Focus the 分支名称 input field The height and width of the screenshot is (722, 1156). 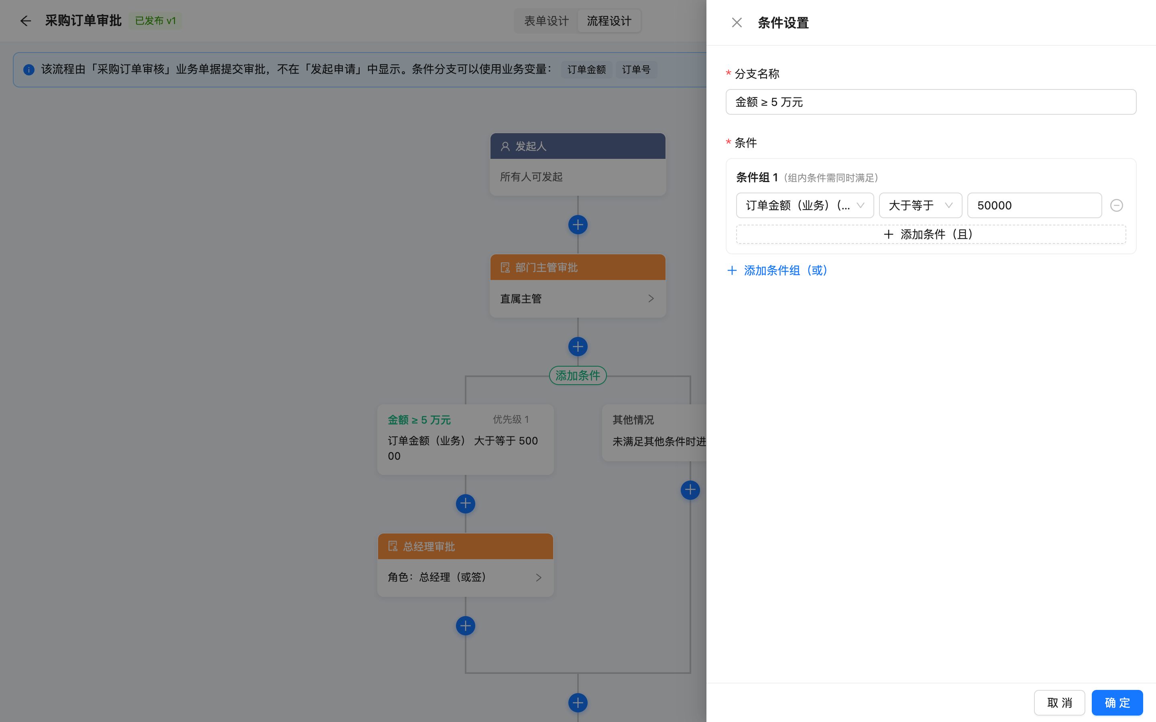click(x=930, y=102)
